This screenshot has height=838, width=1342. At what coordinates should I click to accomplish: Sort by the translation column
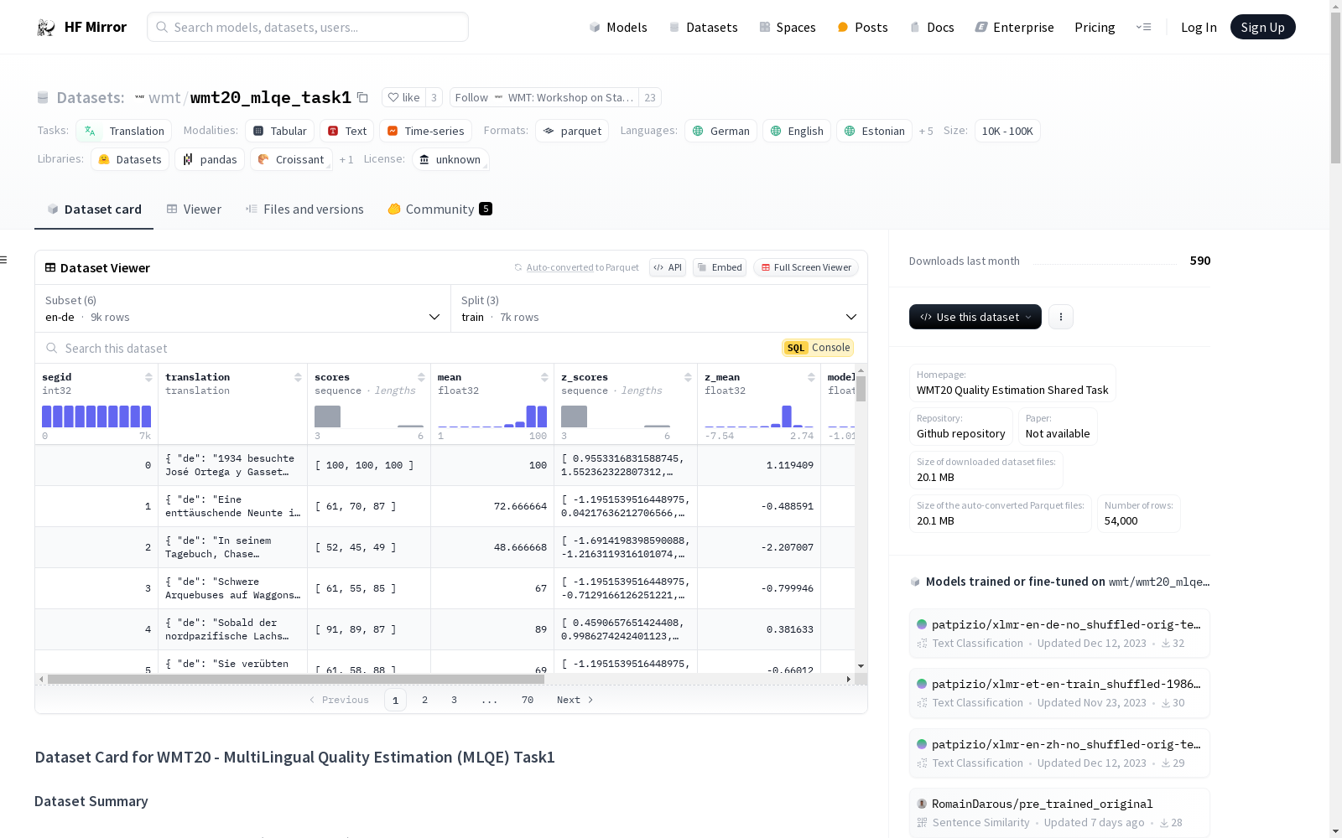(x=298, y=377)
